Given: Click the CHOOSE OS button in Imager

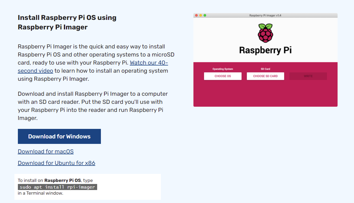Looking at the screenshot, I should point(223,76).
